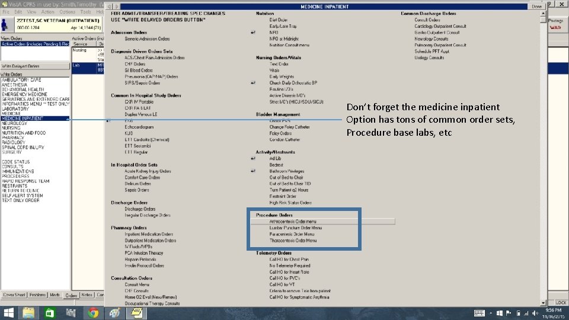Viewport: 569px width, 320px height.
Task: Open Urology Consults
Action: click(429, 57)
